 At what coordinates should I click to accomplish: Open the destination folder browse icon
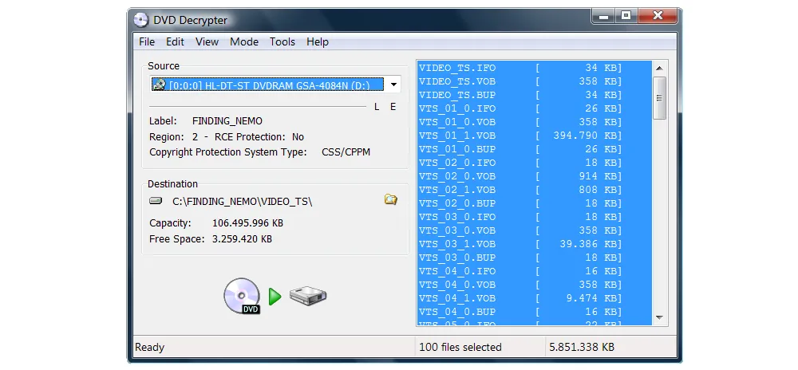390,199
